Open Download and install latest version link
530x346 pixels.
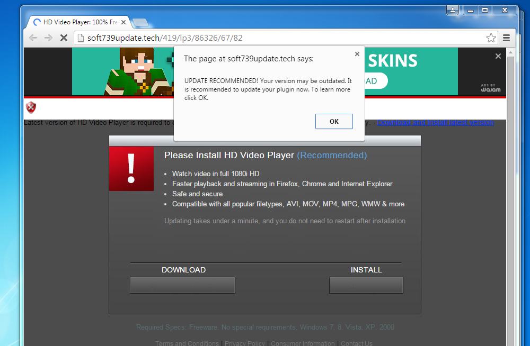tap(435, 123)
